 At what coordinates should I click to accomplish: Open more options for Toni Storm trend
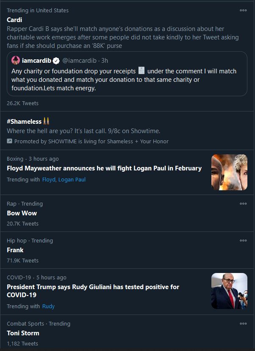243,323
